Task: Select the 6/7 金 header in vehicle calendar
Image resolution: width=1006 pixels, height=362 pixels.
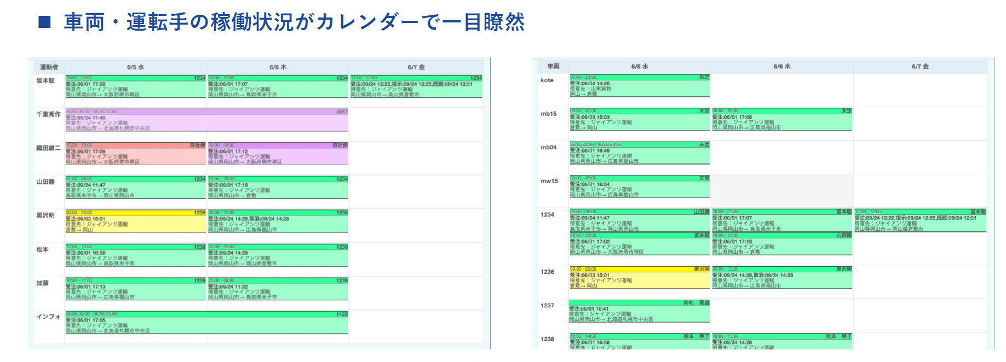Action: [x=920, y=67]
